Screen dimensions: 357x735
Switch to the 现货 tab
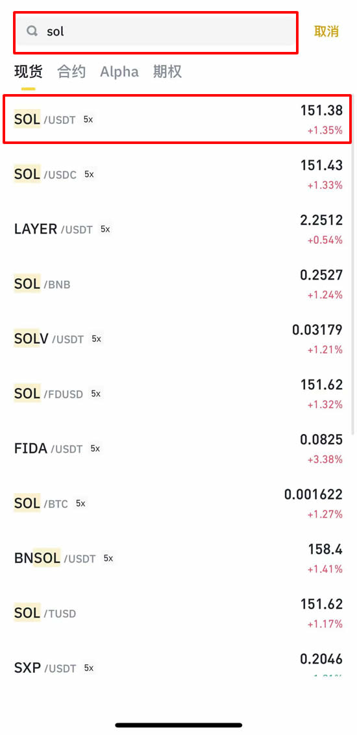pyautogui.click(x=28, y=72)
